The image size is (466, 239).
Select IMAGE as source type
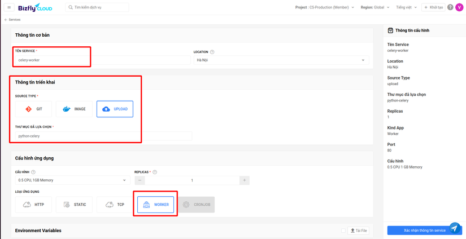click(x=74, y=109)
